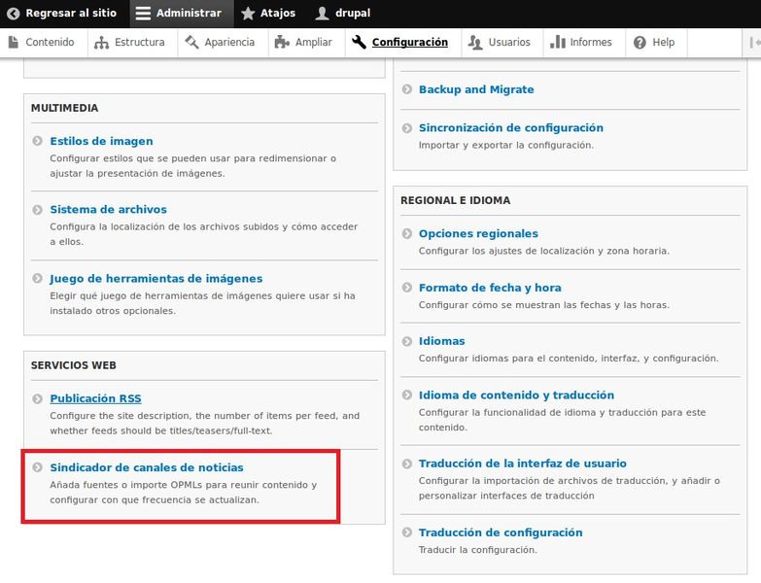Click the question mark icon beside Help
The height and width of the screenshot is (583, 761).
640,42
